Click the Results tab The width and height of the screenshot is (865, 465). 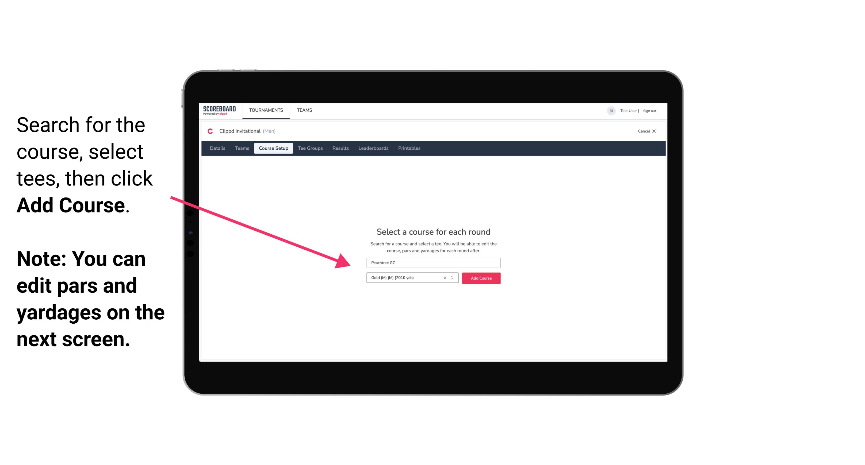(x=340, y=148)
